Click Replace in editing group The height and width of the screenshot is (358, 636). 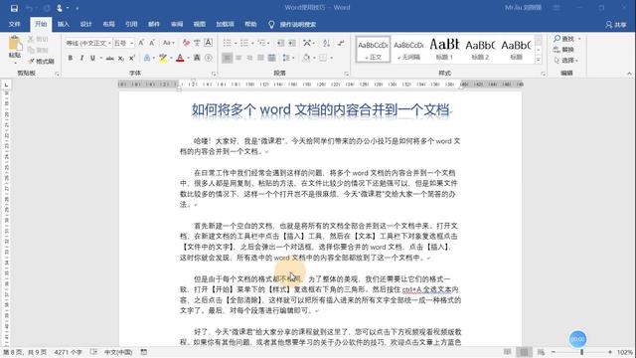point(564,49)
